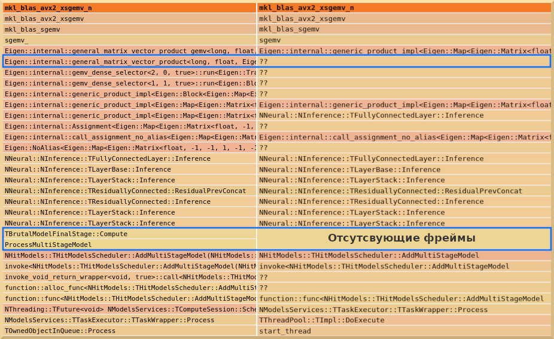Click the Eigen::NoAlias<Eigen::Map frame
Screen dimensions: 554x339
pos(129,148)
